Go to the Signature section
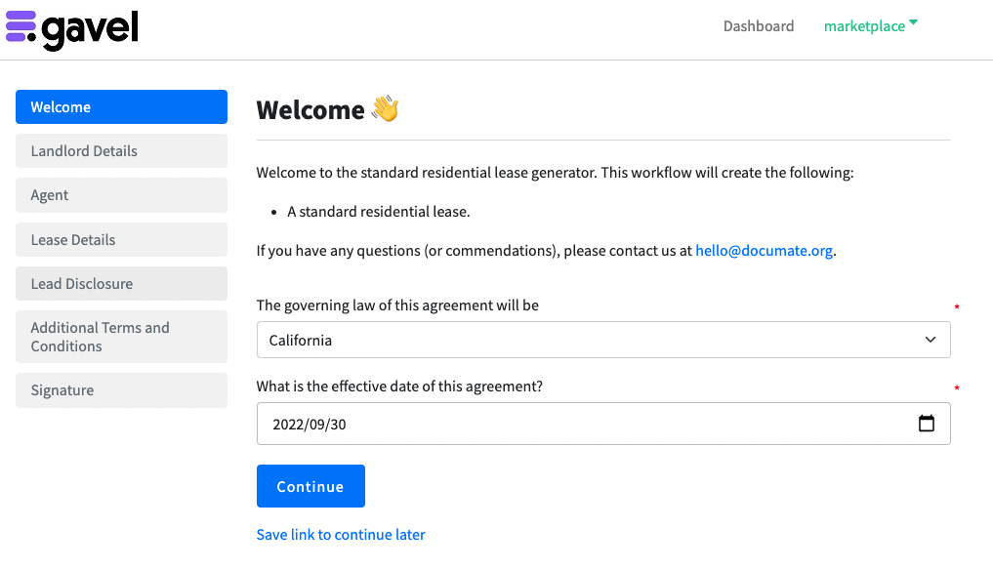Viewport: 993px width, 570px height. [x=121, y=390]
